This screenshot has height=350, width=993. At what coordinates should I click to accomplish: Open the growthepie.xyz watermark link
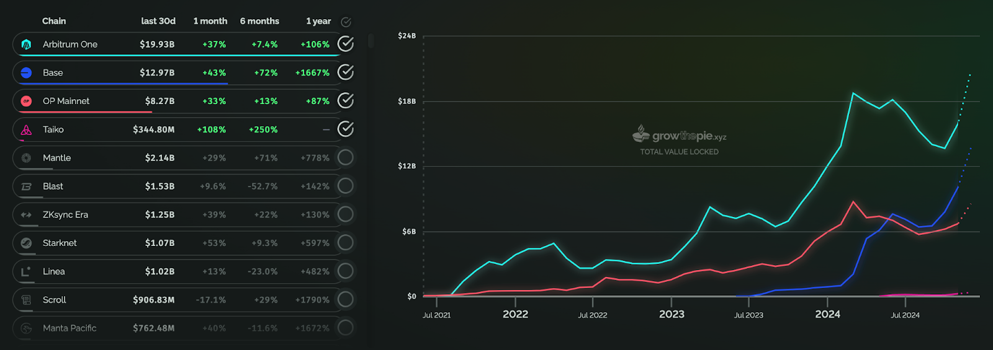click(680, 134)
